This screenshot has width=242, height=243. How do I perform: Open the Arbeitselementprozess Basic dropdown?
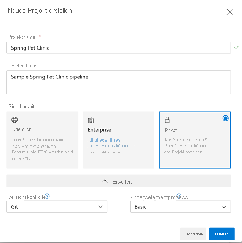pos(180,206)
